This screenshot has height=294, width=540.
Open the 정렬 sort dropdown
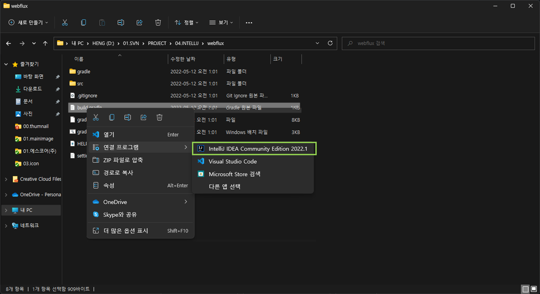click(187, 23)
